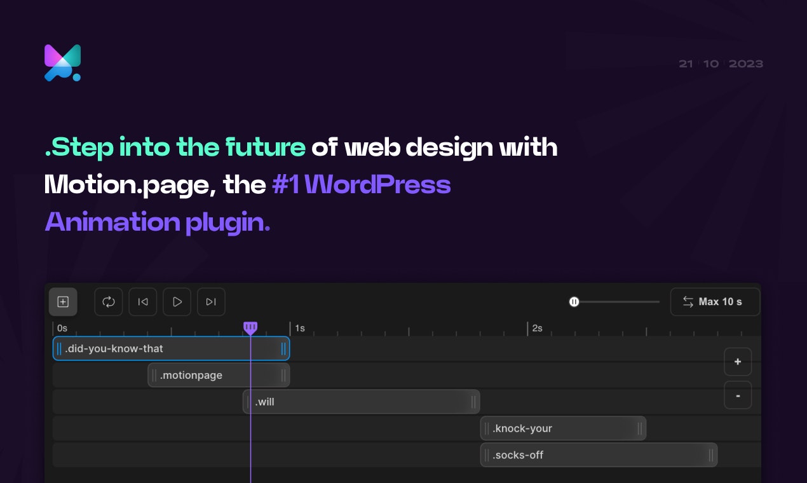Click right handle of .will clip
Viewport: 807px width, 483px height.
[473, 402]
